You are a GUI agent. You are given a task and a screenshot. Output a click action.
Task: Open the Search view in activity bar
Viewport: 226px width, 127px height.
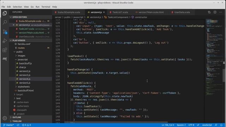click(x=5, y=22)
